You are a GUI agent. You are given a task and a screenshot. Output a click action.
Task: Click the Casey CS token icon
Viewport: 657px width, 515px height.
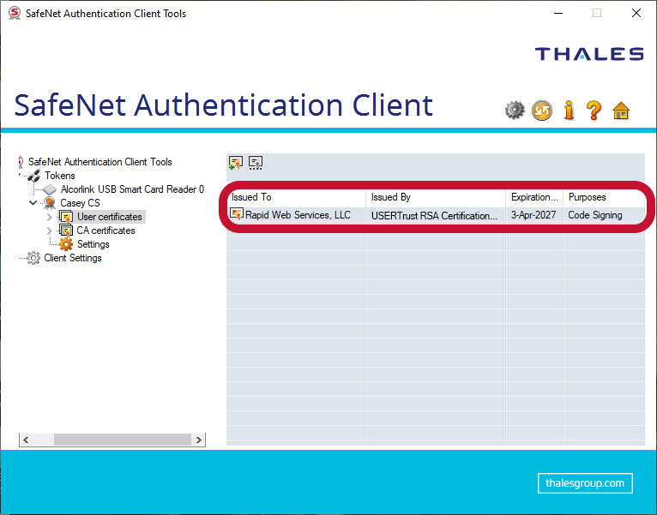[x=50, y=203]
